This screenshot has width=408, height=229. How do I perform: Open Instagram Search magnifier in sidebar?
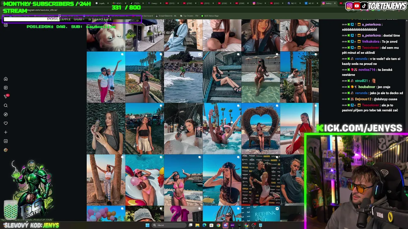pyautogui.click(x=6, y=106)
